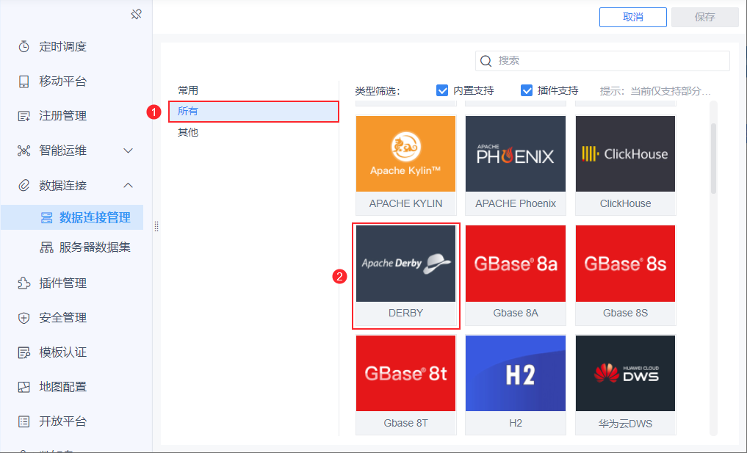Click the registration icon beside 注册管理

pos(24,116)
